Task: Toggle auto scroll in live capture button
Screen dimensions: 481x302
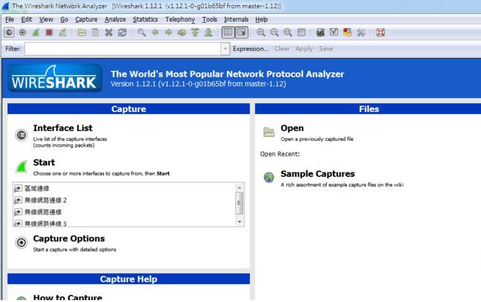Action: tap(241, 33)
